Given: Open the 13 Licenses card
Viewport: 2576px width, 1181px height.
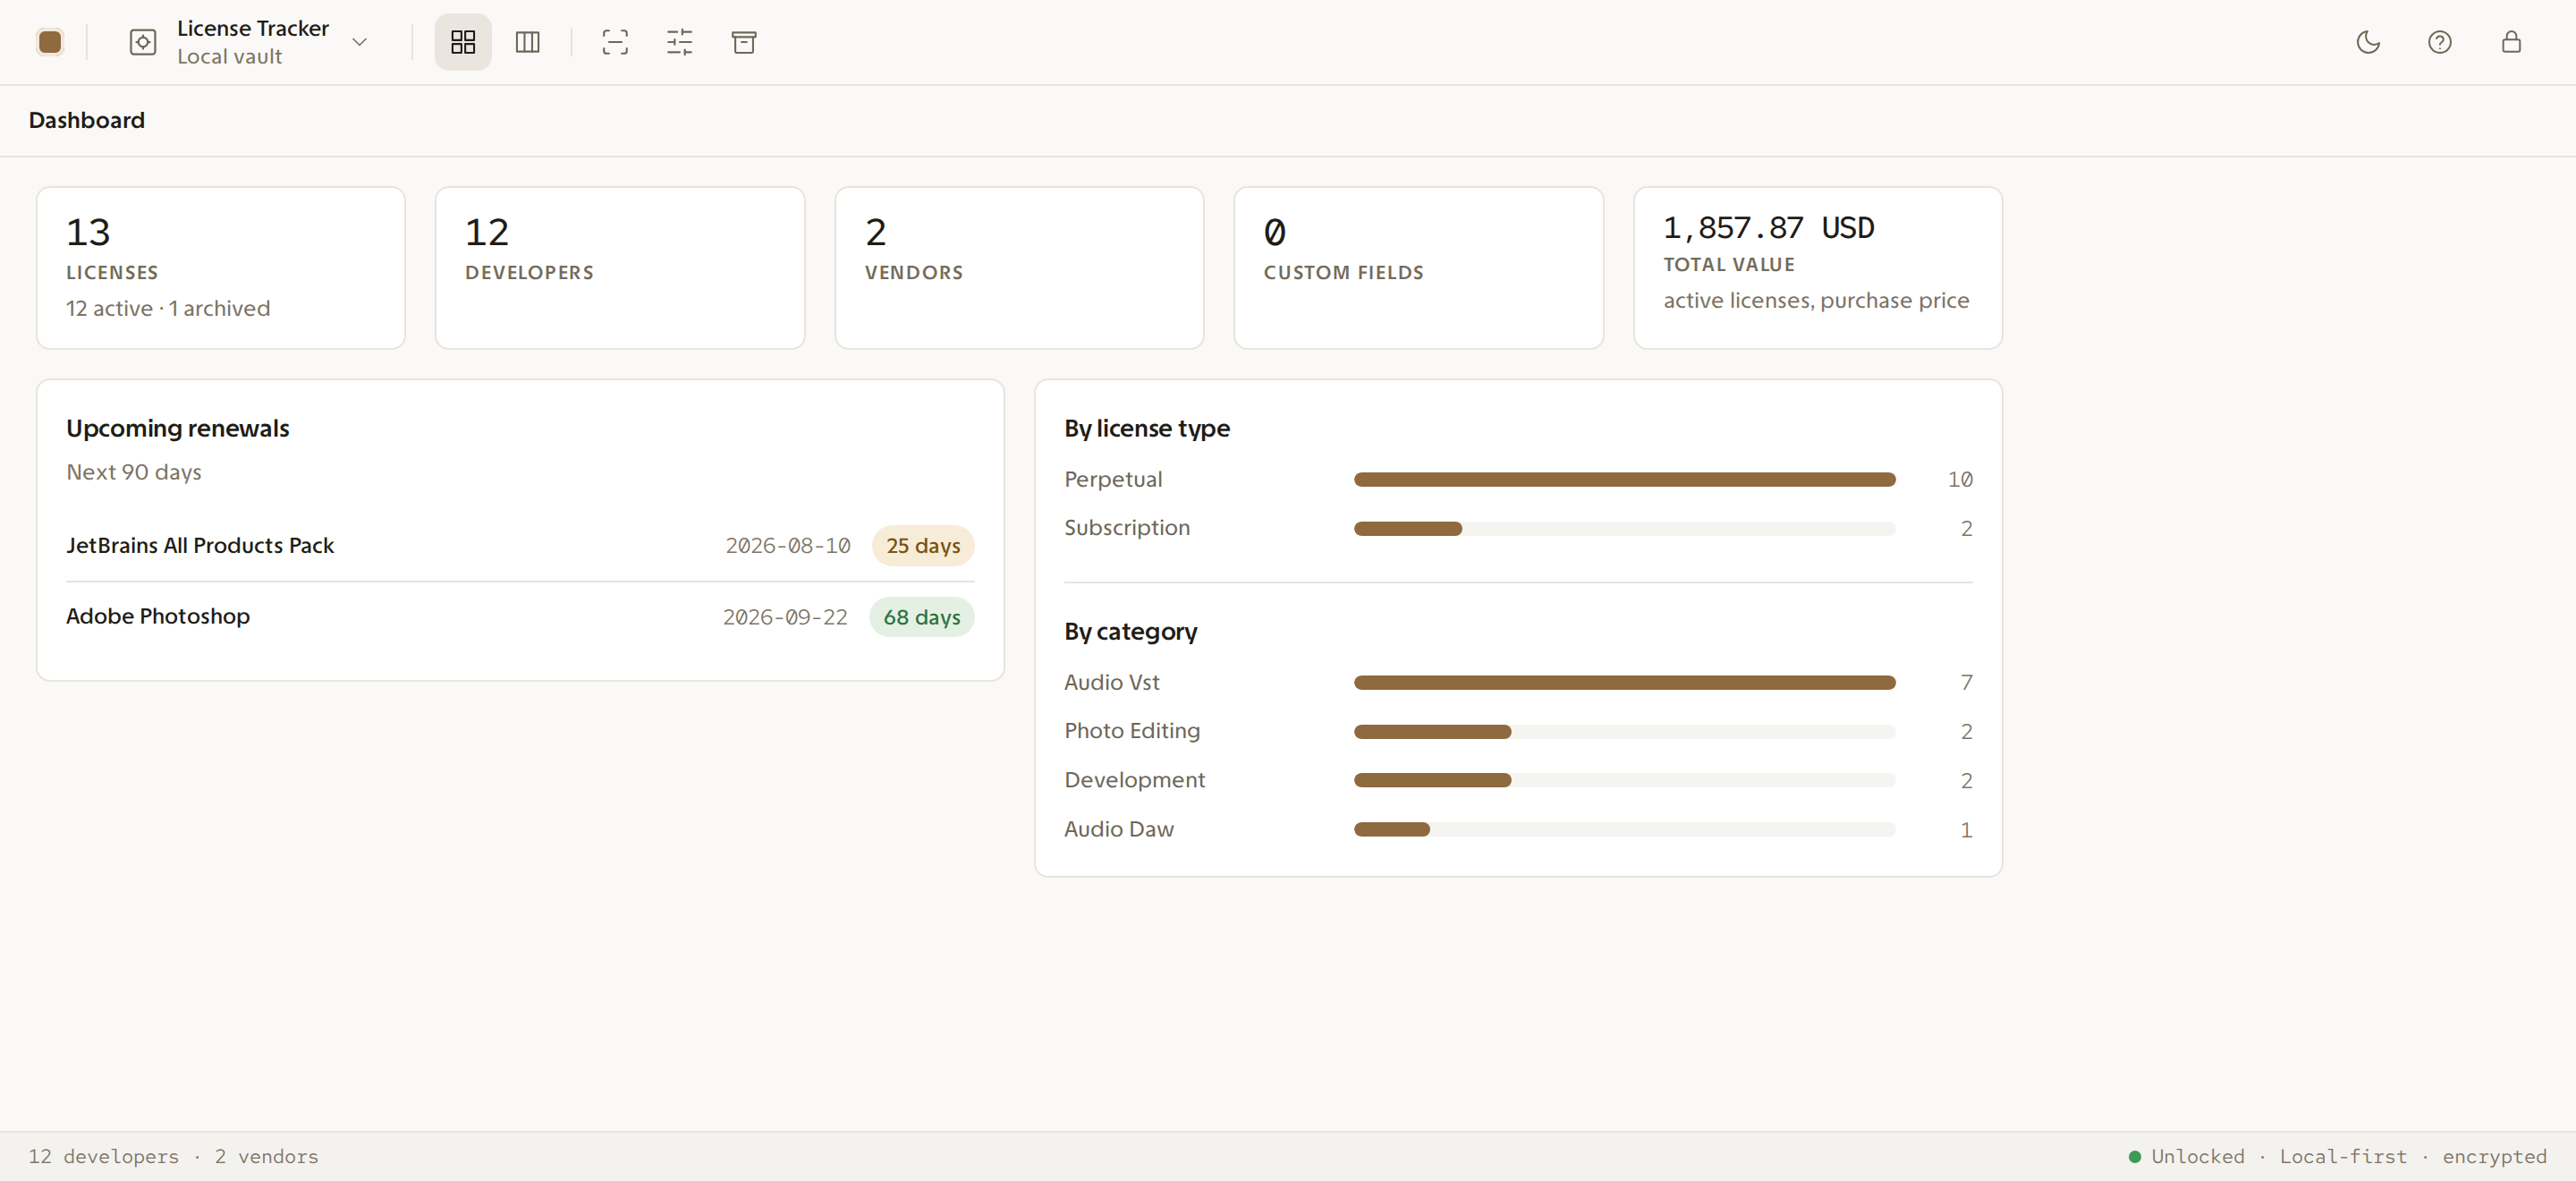Looking at the screenshot, I should 221,268.
